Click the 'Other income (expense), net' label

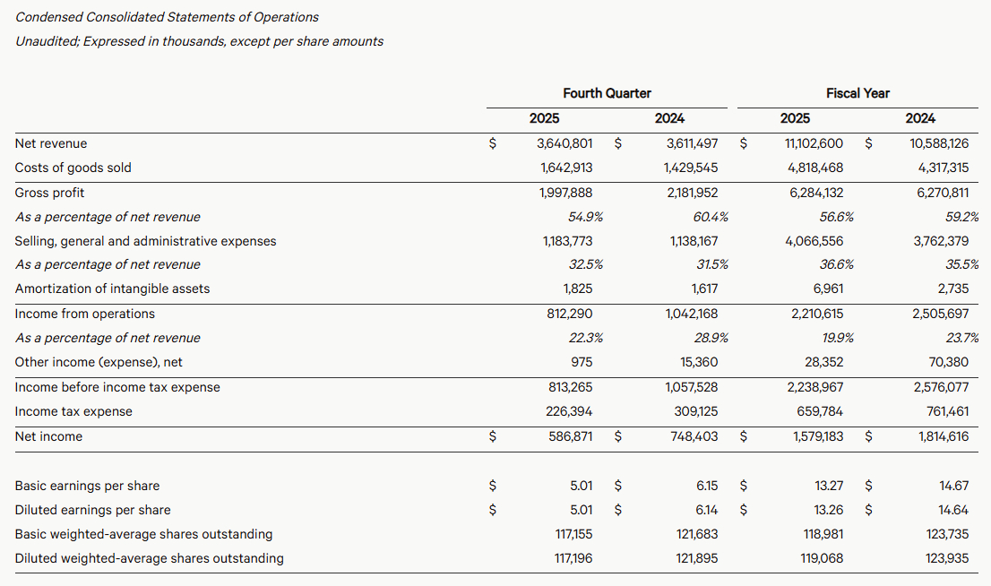click(x=96, y=362)
